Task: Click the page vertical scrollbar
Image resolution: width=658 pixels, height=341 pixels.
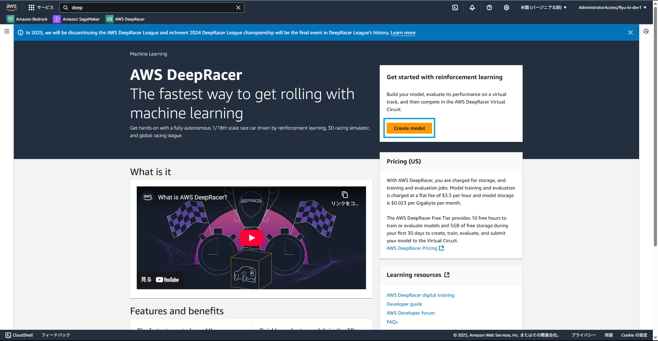Action: pyautogui.click(x=655, y=127)
